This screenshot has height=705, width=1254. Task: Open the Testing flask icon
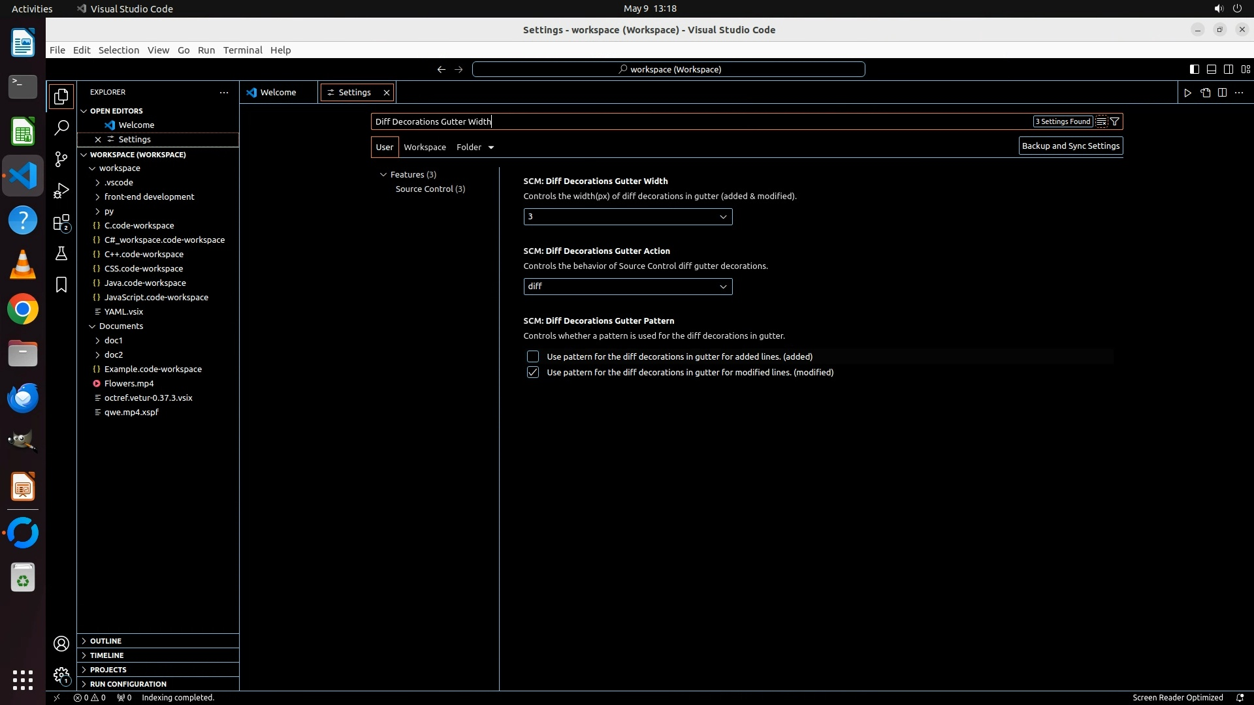tap(61, 253)
